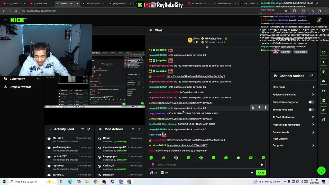Toggle the Activity Feed lightning sidebar icon
Viewport: 329px width, 185px height.
(x=324, y=62)
